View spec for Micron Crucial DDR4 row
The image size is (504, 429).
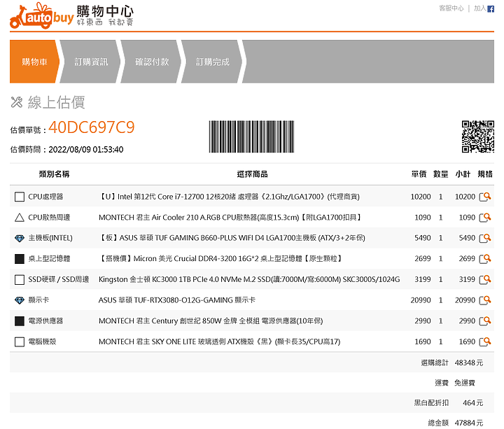[484, 258]
